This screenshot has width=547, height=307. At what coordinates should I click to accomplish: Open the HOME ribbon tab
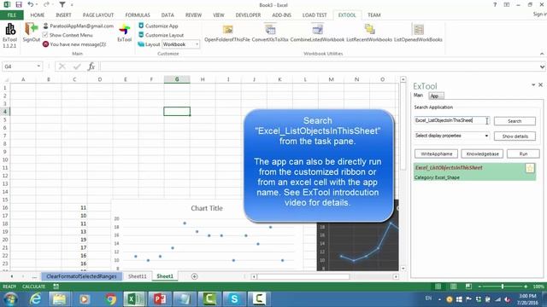tap(38, 15)
